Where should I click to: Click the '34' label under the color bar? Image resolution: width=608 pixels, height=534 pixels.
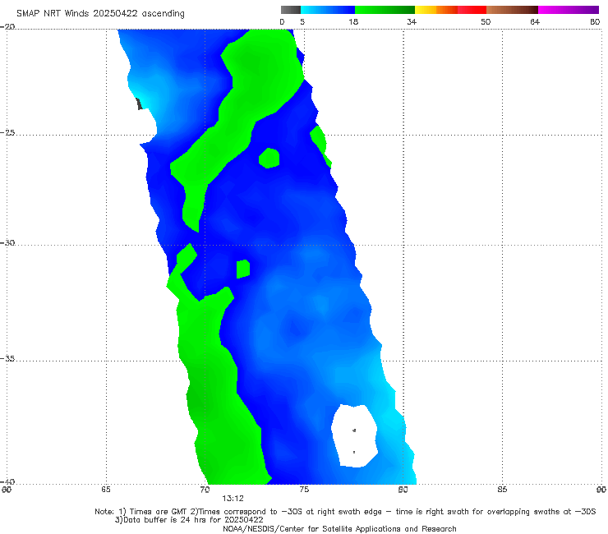coord(412,21)
